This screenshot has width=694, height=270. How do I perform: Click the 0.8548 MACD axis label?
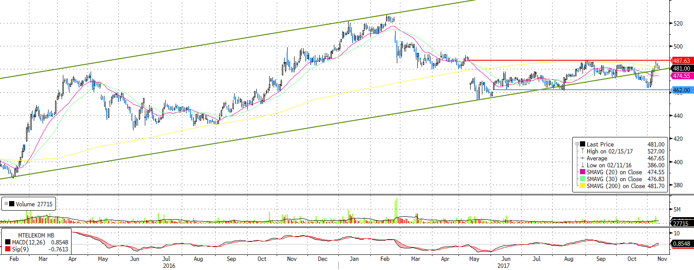[681, 244]
